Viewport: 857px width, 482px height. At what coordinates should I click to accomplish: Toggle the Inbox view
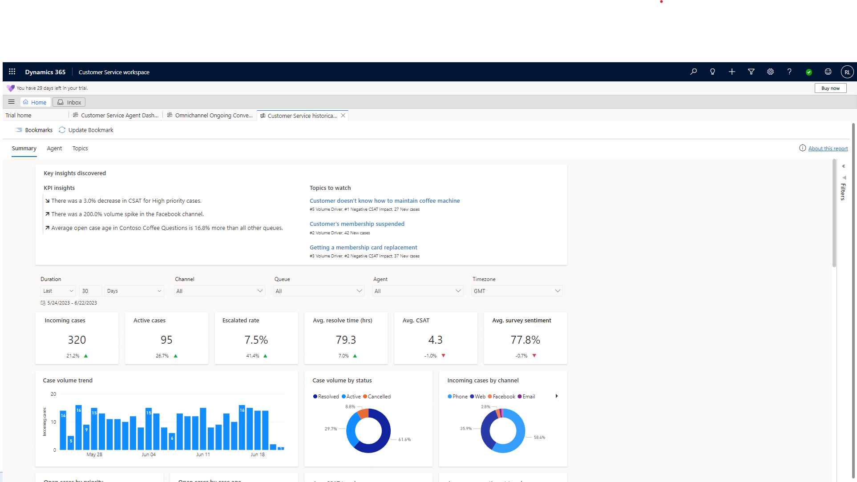click(x=68, y=102)
